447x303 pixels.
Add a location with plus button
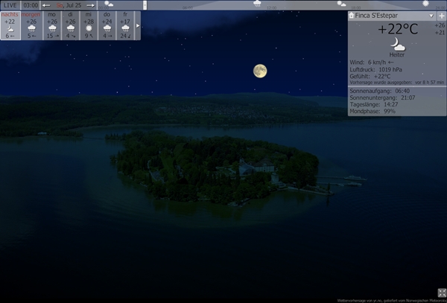pyautogui.click(x=442, y=16)
